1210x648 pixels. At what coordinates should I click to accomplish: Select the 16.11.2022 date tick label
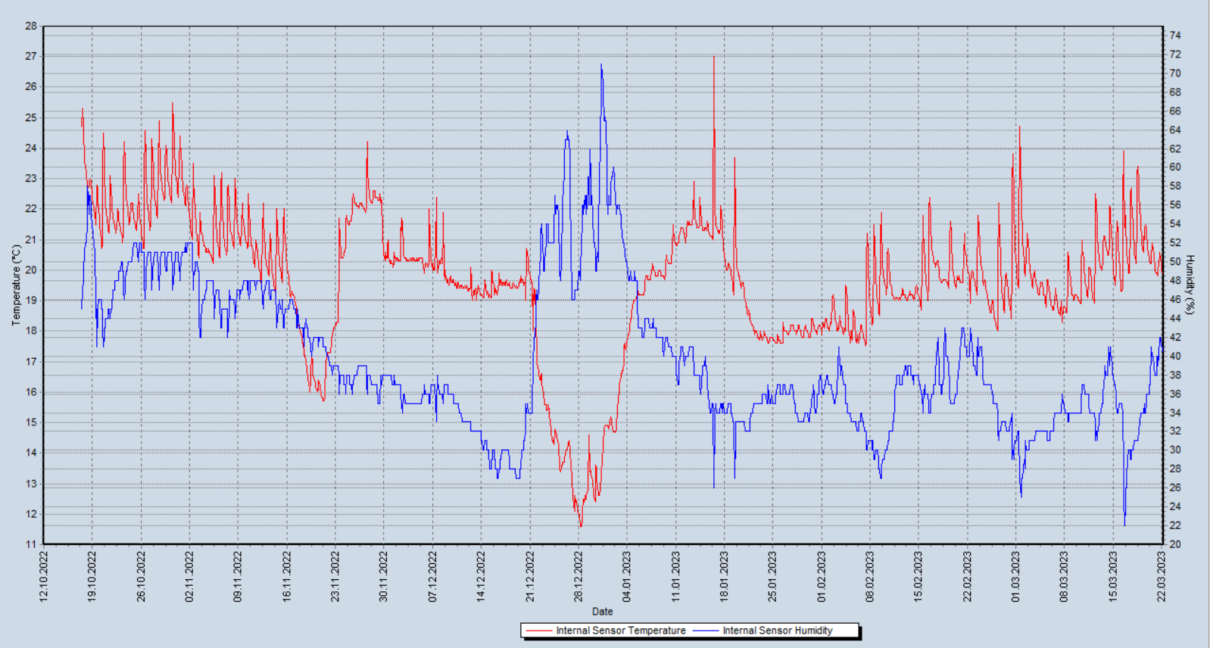tap(287, 576)
